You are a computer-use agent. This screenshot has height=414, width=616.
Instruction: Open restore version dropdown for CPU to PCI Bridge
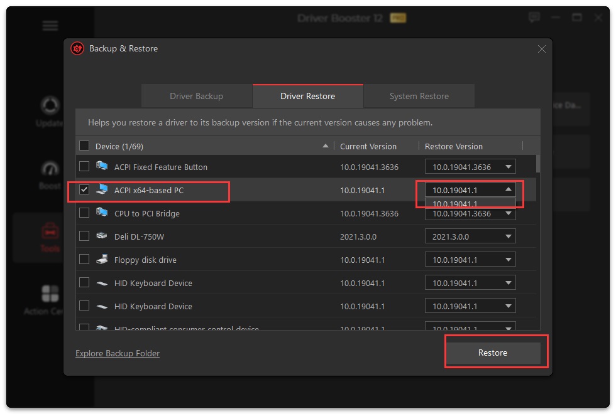470,214
